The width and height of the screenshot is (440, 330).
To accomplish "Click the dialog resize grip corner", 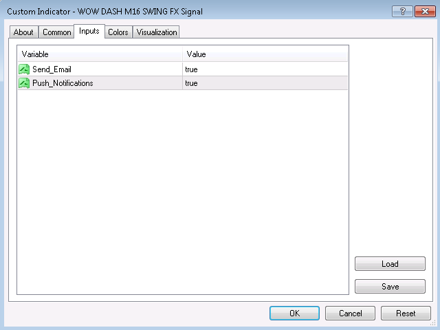I will 433,323.
